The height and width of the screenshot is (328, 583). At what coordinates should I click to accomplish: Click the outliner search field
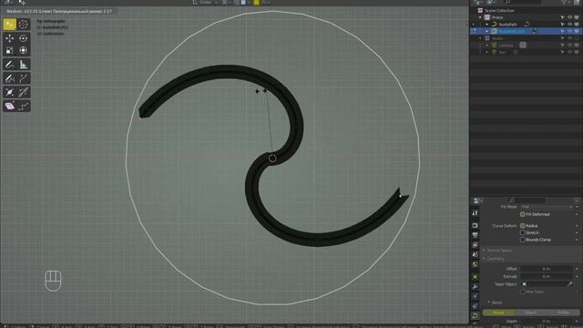522,2
